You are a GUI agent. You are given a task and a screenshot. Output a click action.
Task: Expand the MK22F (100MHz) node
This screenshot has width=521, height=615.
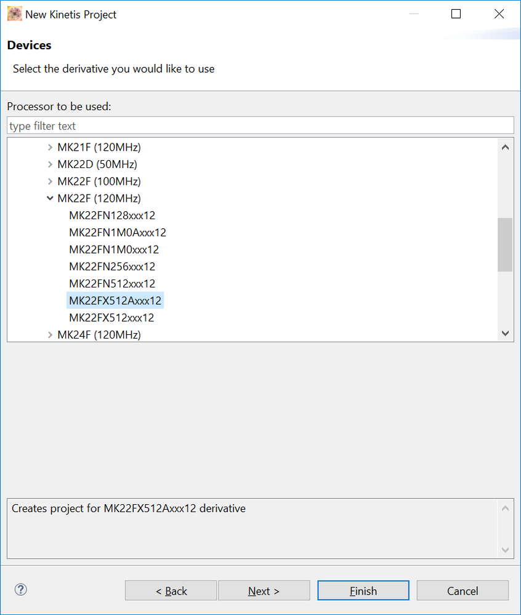click(x=50, y=181)
